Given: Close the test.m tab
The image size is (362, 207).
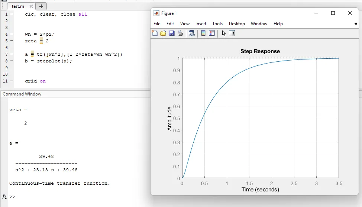Looking at the screenshot, I should (31, 6).
